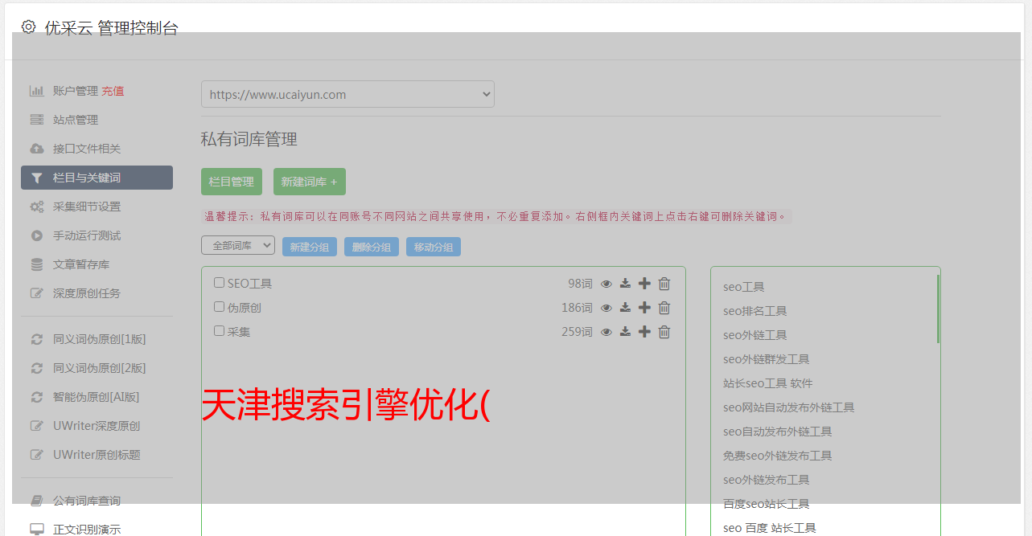Click the filter icon for 栏目与关键词

pos(37,178)
